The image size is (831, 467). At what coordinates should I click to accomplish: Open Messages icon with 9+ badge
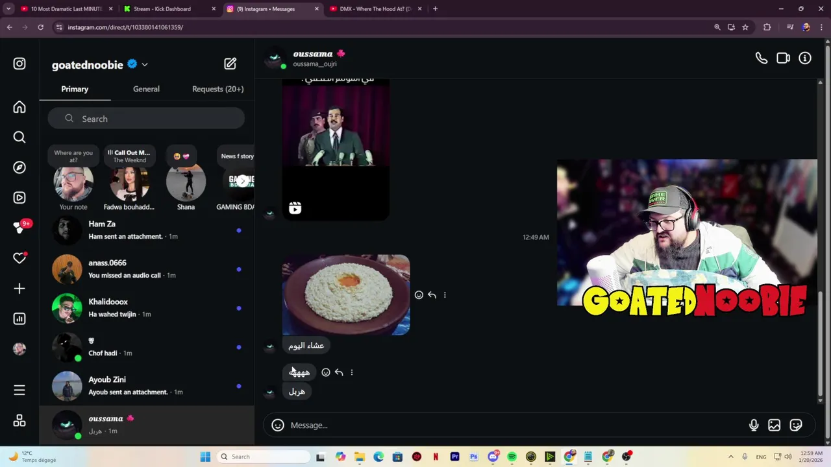click(x=19, y=228)
